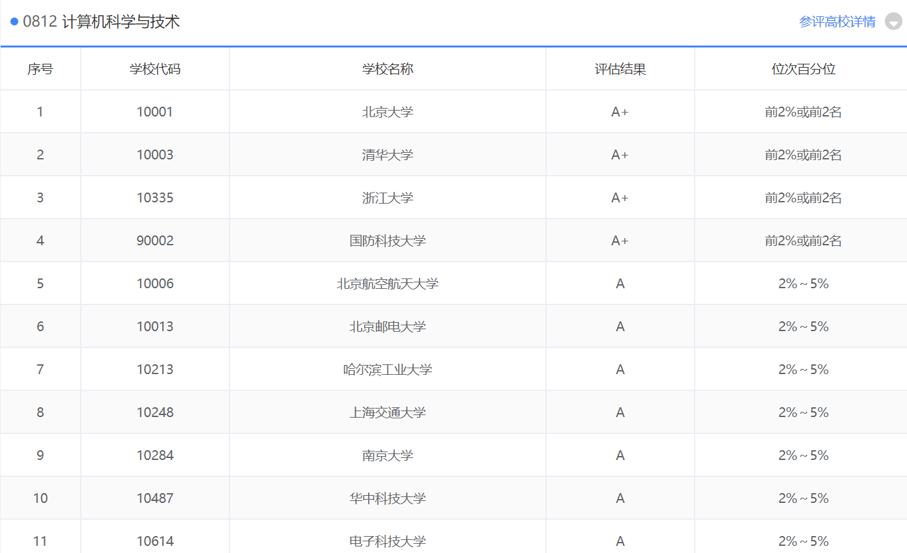Click school name 上海交通大学
This screenshot has width=907, height=553.
[388, 412]
